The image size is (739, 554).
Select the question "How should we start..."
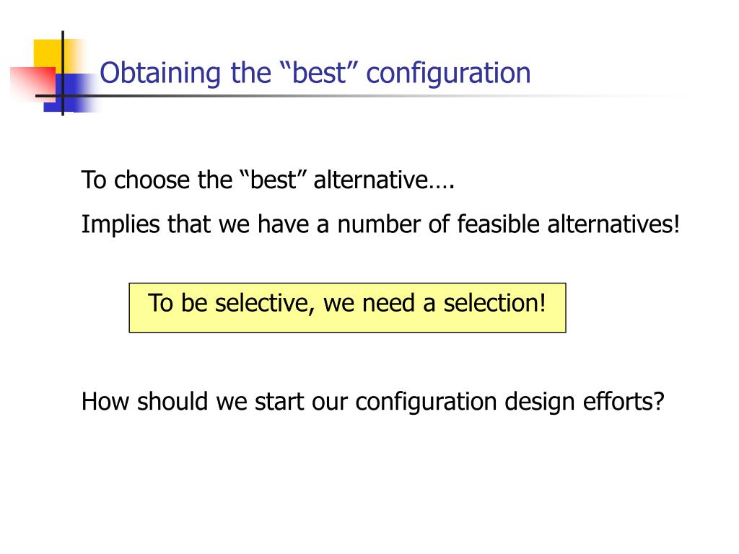pyautogui.click(x=372, y=402)
